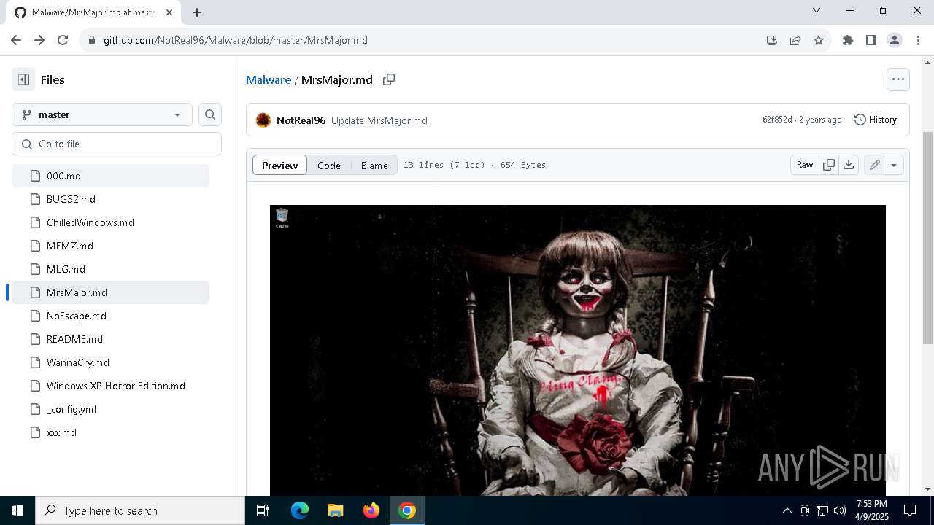Viewport: 934px width, 525px height.
Task: Open WannaCry.md in the file tree
Action: click(111, 362)
